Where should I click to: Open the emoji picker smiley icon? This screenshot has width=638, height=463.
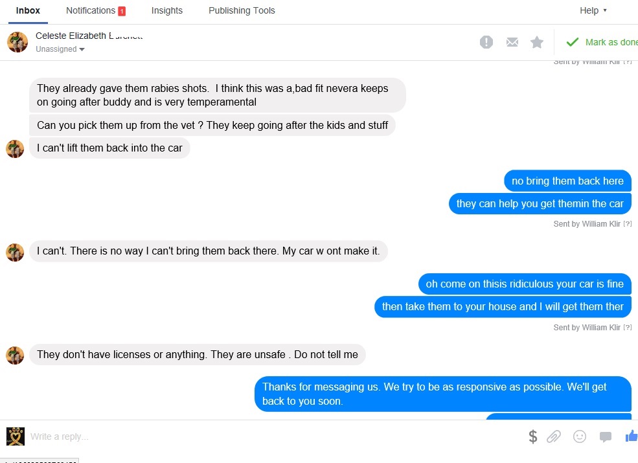pos(580,436)
